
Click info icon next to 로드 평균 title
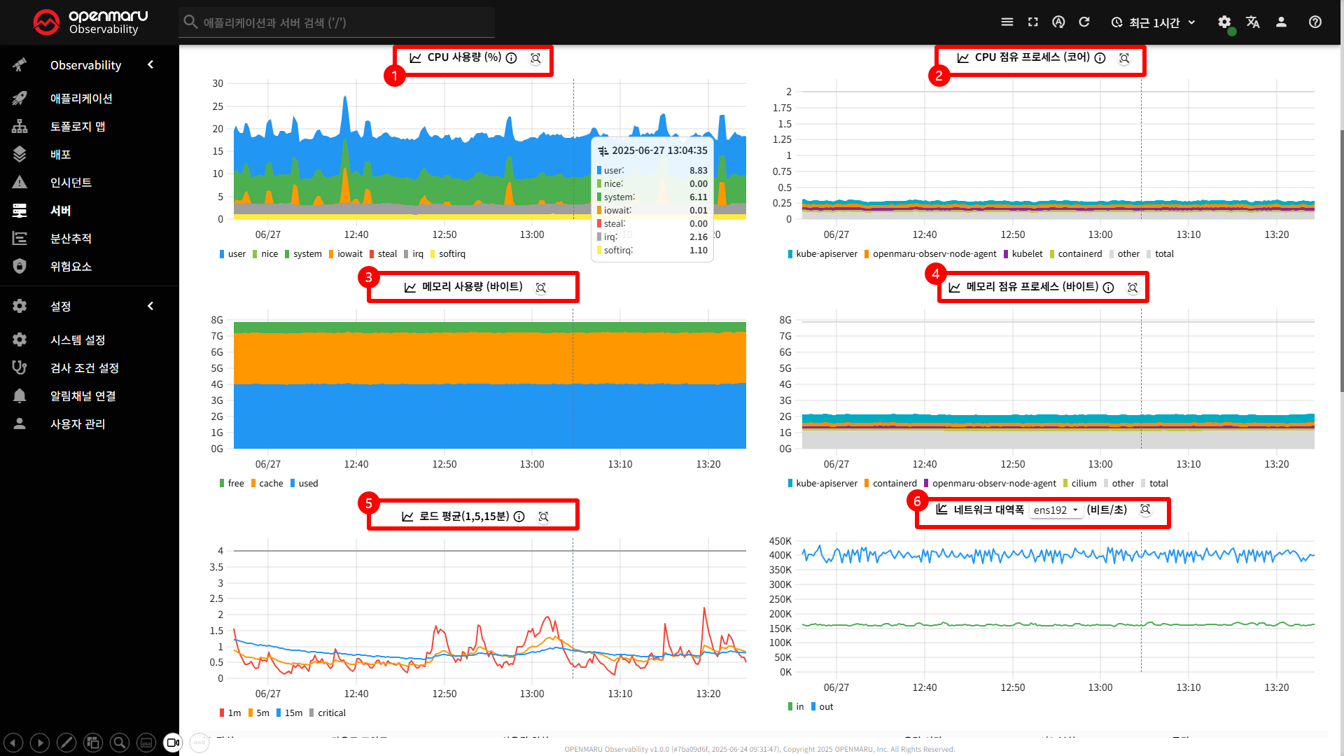pos(519,517)
